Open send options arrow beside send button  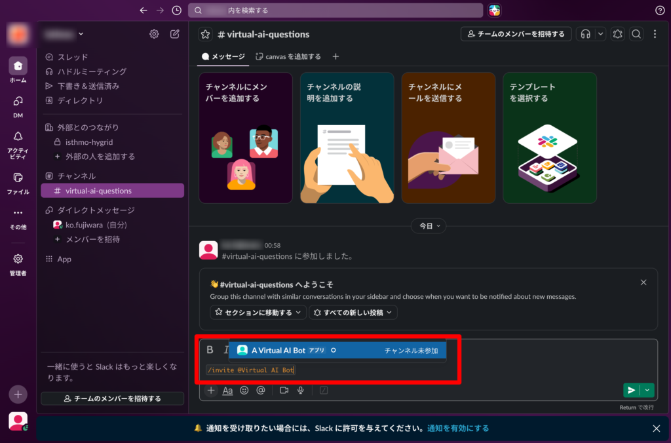[x=647, y=391]
